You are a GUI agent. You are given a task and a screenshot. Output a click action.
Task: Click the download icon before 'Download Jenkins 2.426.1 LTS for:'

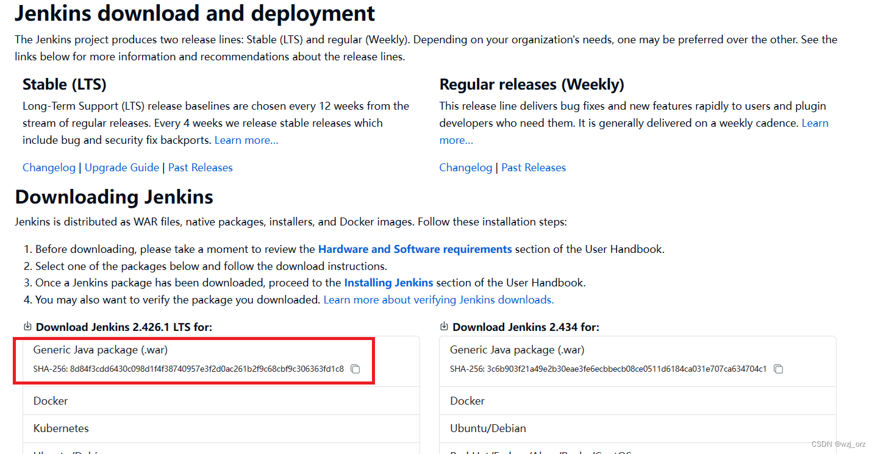[27, 326]
